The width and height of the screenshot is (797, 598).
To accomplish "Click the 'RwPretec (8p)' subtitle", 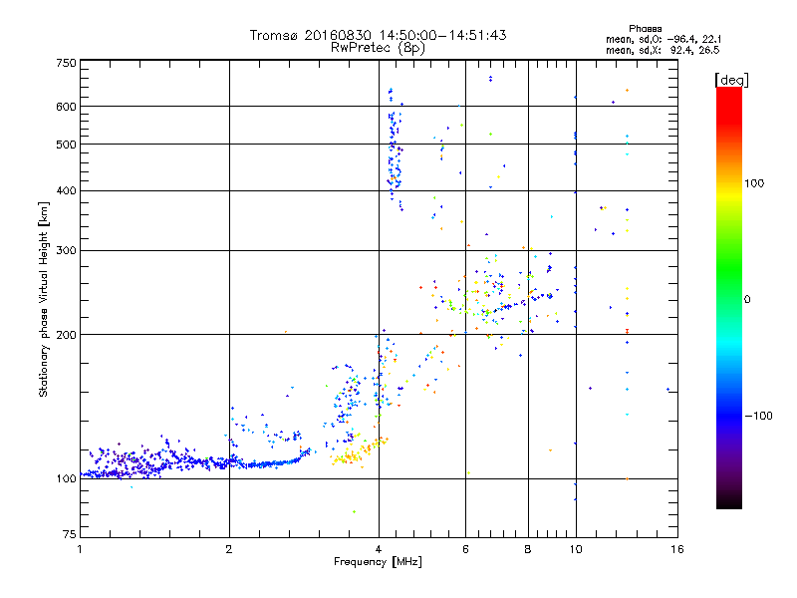I will [x=378, y=48].
